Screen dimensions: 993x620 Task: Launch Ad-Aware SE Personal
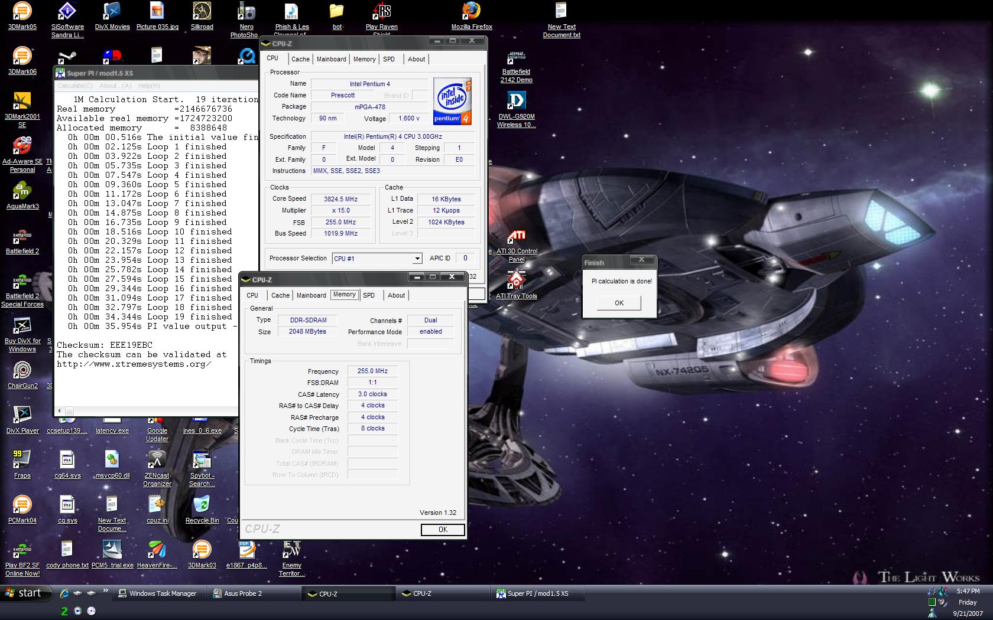(x=22, y=155)
